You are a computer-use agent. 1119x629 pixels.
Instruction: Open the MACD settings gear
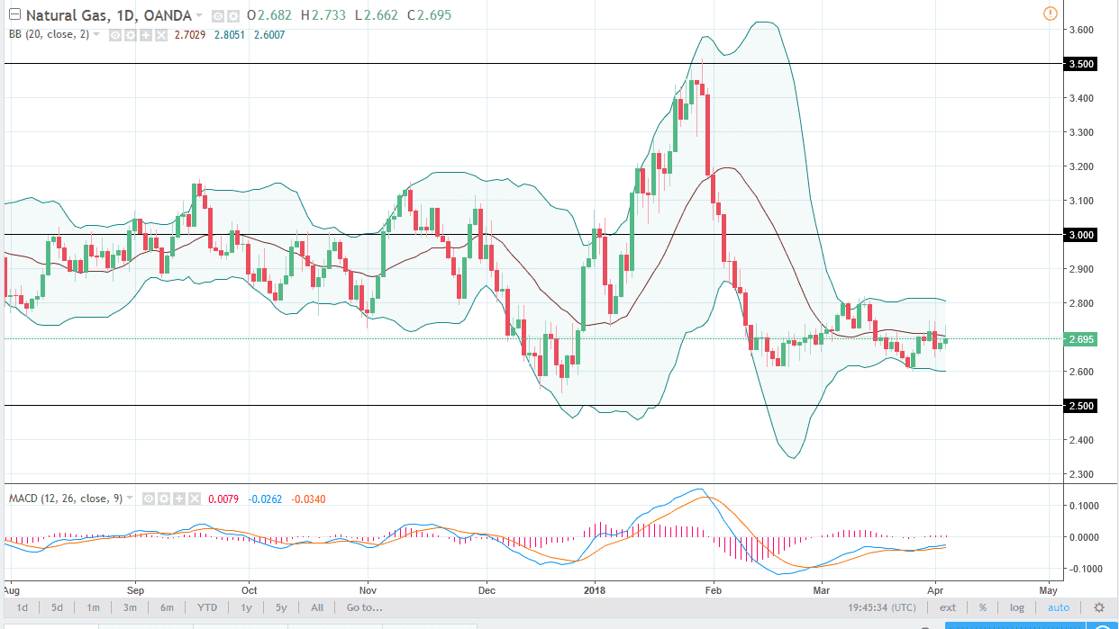(x=165, y=498)
